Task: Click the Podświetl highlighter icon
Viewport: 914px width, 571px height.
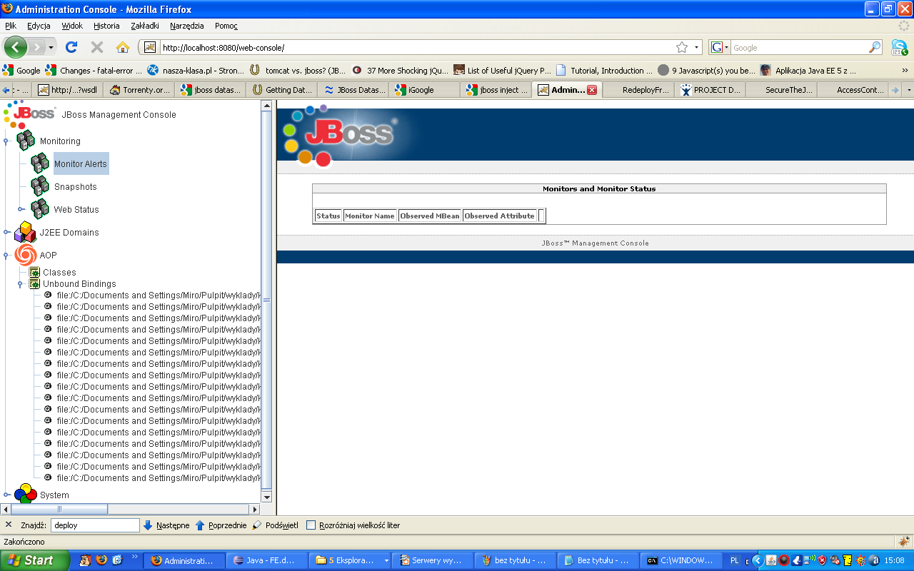Action: pyautogui.click(x=257, y=525)
